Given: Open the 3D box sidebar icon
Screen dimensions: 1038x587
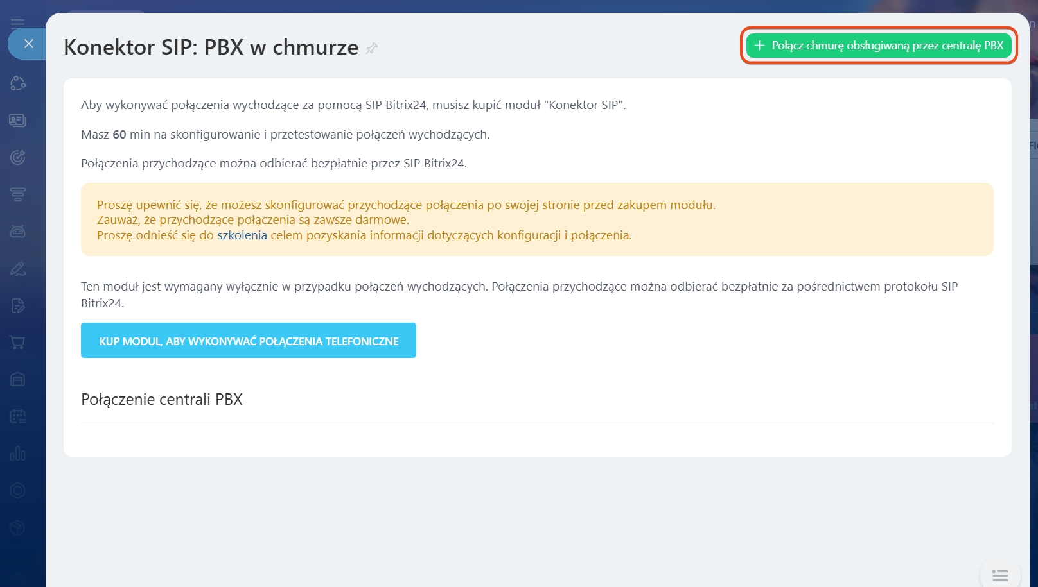Looking at the screenshot, I should point(18,527).
